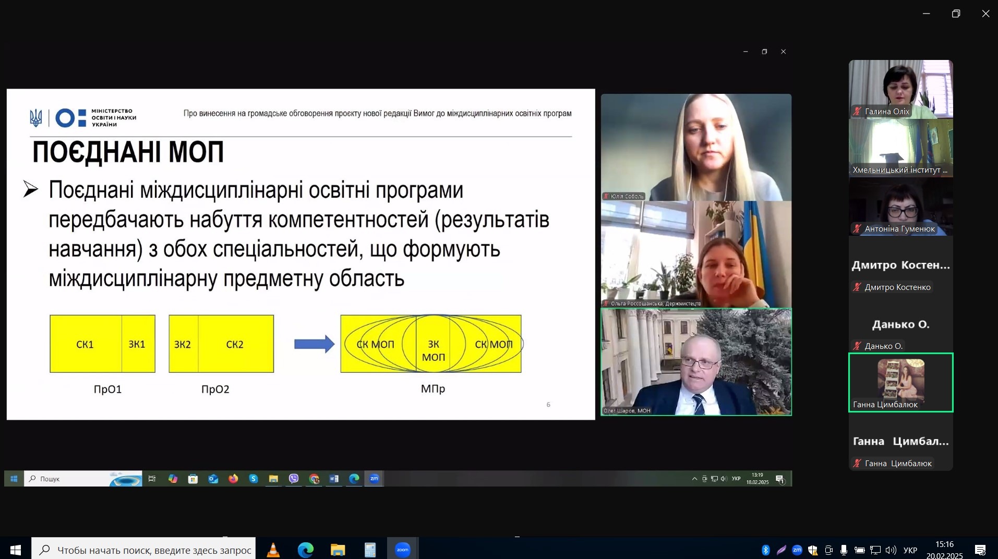The width and height of the screenshot is (998, 559).
Task: Click the Task View icon in the shared taskbar
Action: pos(152,479)
